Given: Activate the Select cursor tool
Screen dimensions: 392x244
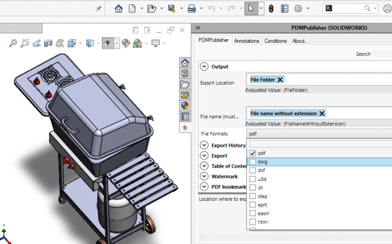Looking at the screenshot, I should click(251, 9).
